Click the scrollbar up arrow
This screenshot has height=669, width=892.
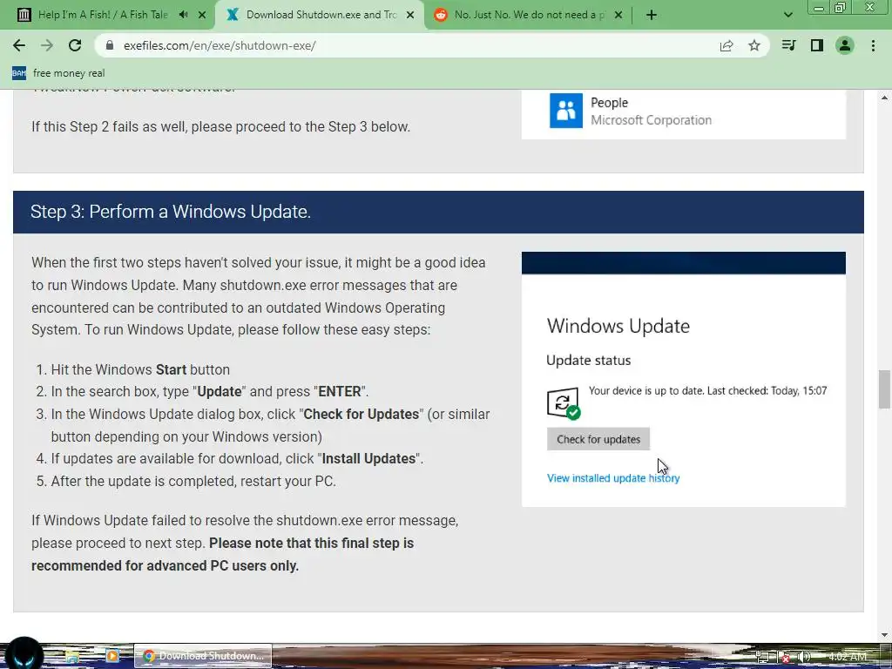point(884,98)
